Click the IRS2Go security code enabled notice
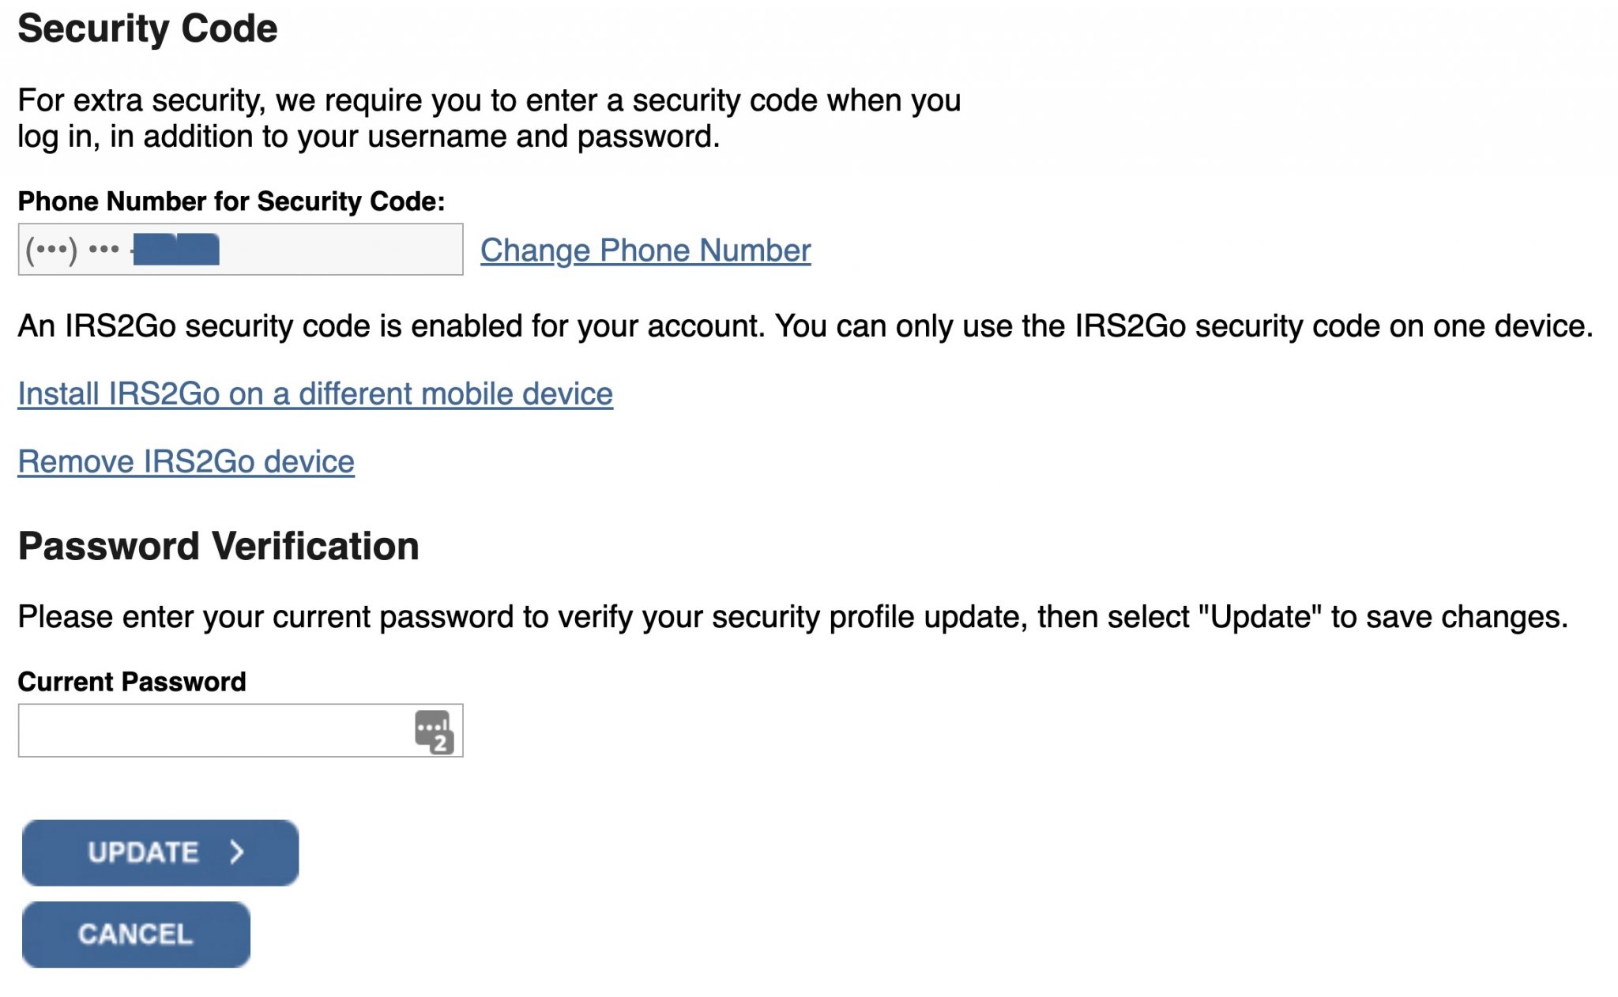The height and width of the screenshot is (997, 1618). pyautogui.click(x=804, y=325)
